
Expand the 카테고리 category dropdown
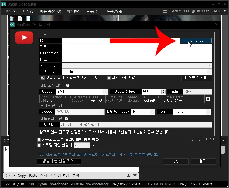pyautogui.click(x=137, y=66)
